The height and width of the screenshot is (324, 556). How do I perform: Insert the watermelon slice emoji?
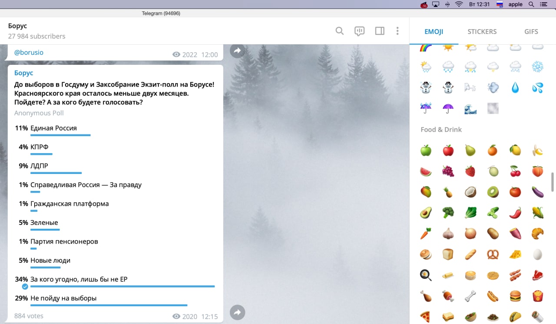click(x=426, y=171)
